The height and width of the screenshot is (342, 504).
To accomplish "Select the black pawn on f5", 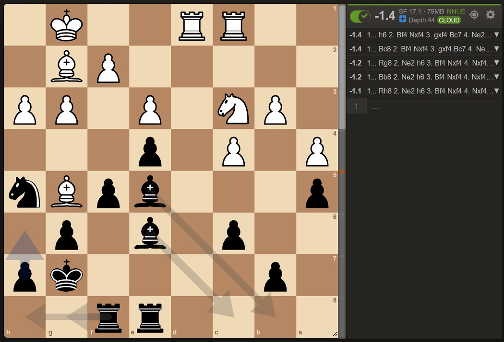I will point(108,194).
